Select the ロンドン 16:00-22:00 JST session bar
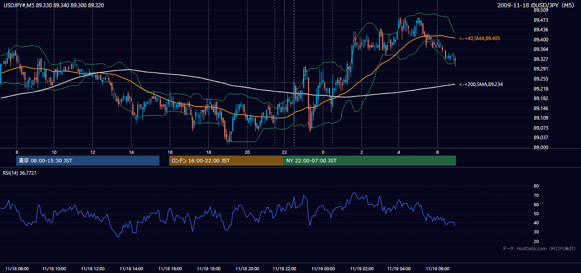The image size is (581, 273). pyautogui.click(x=226, y=161)
